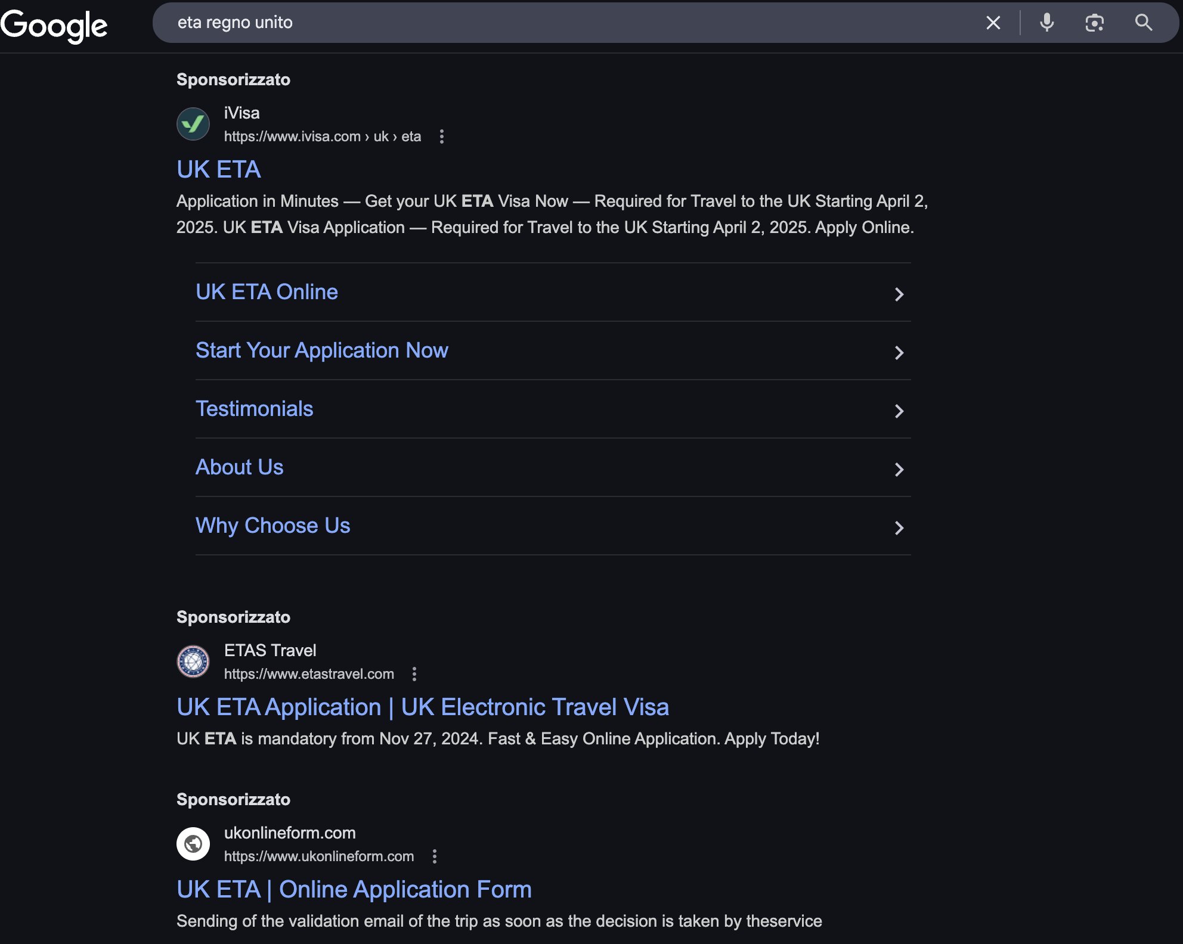Open the 'Testimonials' sitelink
The height and width of the screenshot is (944, 1183).
pos(254,409)
